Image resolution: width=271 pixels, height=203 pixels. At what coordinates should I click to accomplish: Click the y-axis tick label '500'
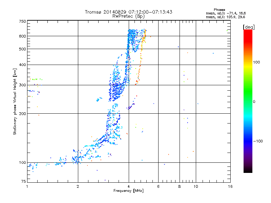[22, 49]
